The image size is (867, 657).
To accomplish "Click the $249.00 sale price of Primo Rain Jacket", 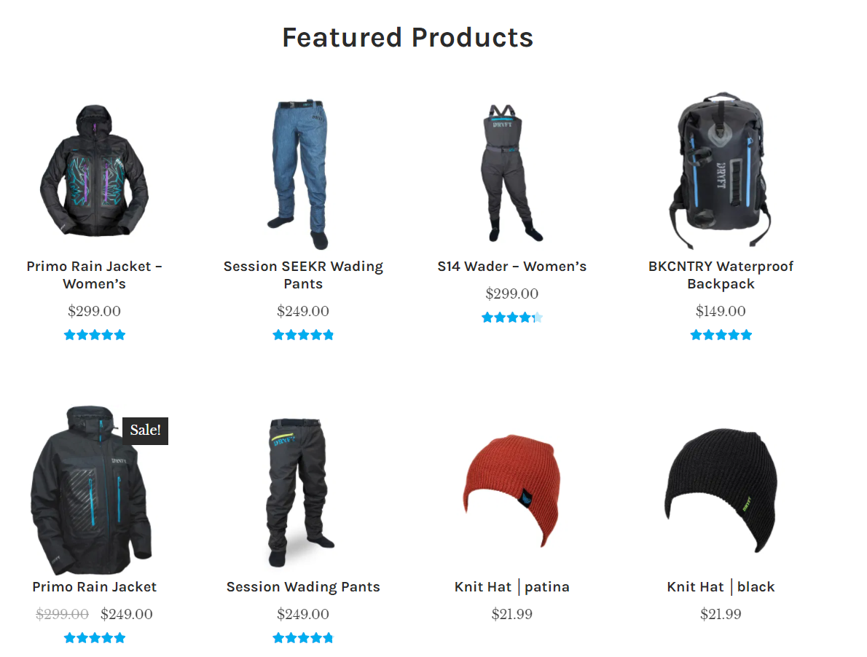I will 127,614.
